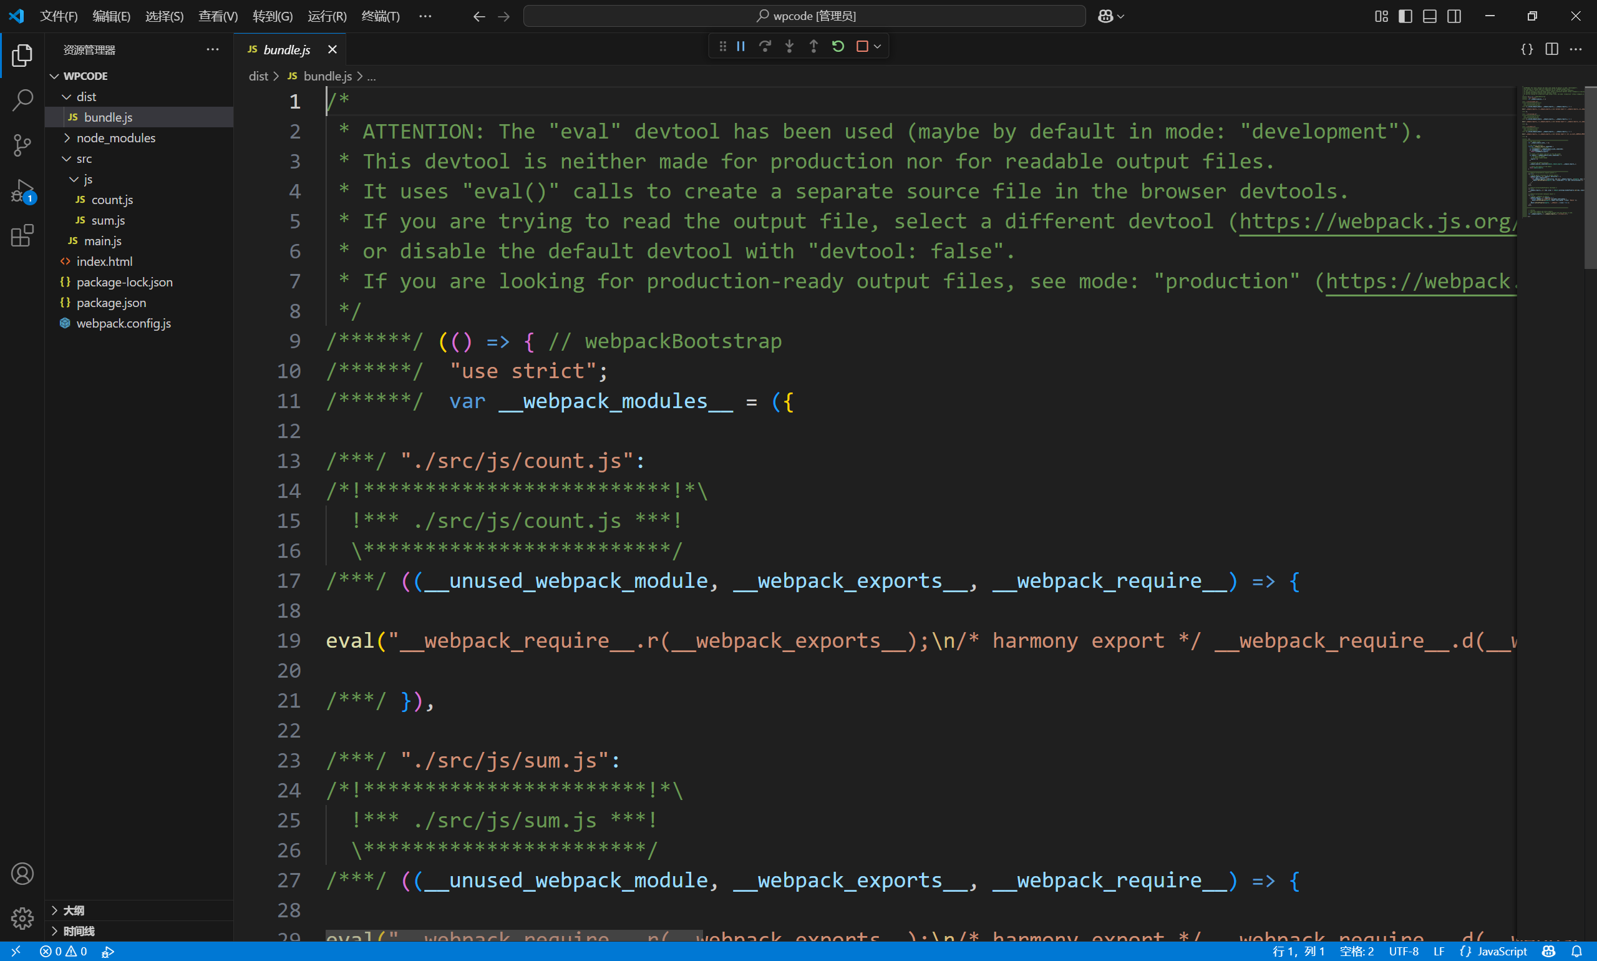
Task: Toggle the secondary sidebar visibility
Action: (x=1454, y=16)
